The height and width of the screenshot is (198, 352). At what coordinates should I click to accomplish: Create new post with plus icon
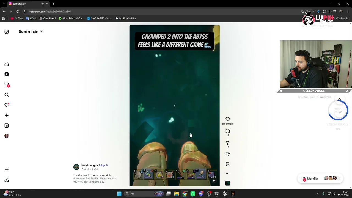(7, 115)
